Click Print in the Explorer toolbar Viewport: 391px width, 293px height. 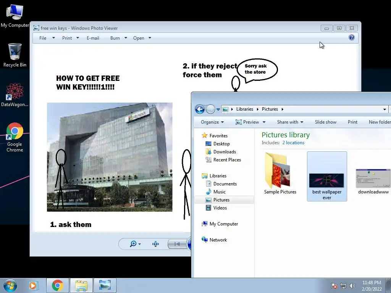pos(352,122)
